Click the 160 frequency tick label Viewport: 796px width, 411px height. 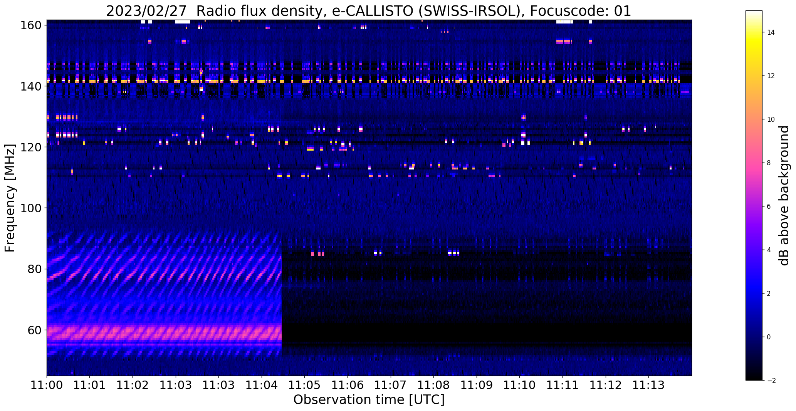pyautogui.click(x=30, y=25)
